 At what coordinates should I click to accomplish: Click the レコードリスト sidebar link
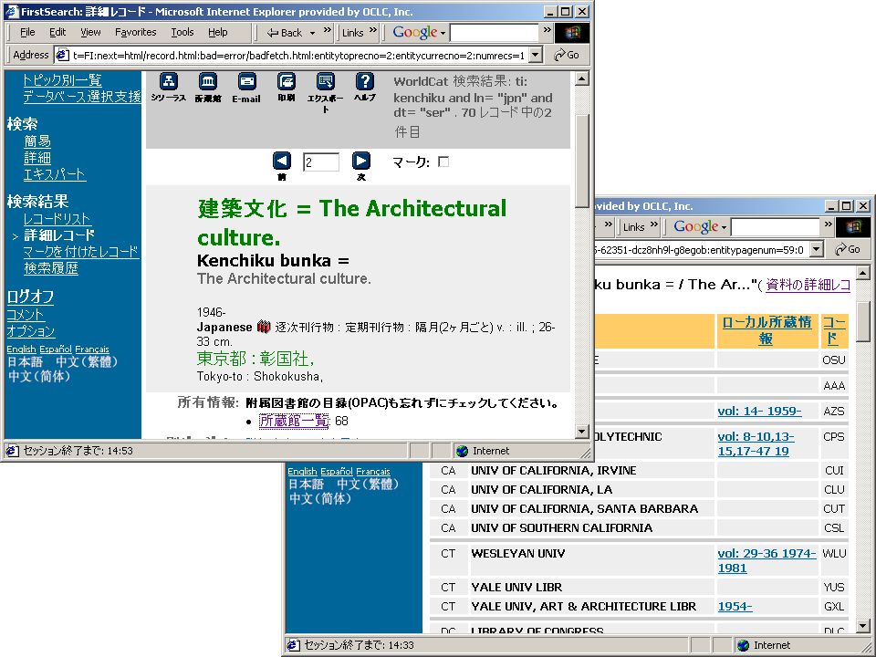tap(57, 219)
